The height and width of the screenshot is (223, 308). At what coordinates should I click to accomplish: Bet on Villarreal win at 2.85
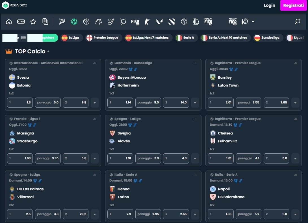click(x=76, y=214)
